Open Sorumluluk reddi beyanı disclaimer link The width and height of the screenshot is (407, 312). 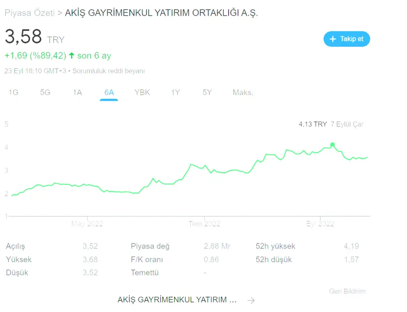[109, 71]
